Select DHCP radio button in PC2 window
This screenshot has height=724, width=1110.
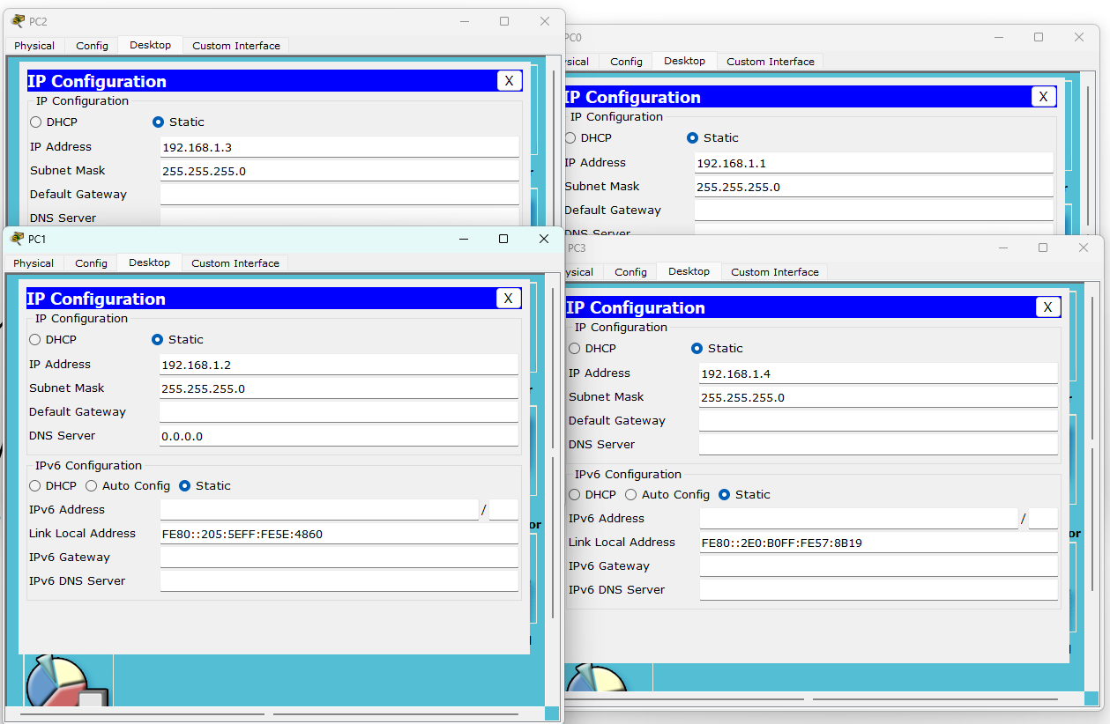[36, 122]
